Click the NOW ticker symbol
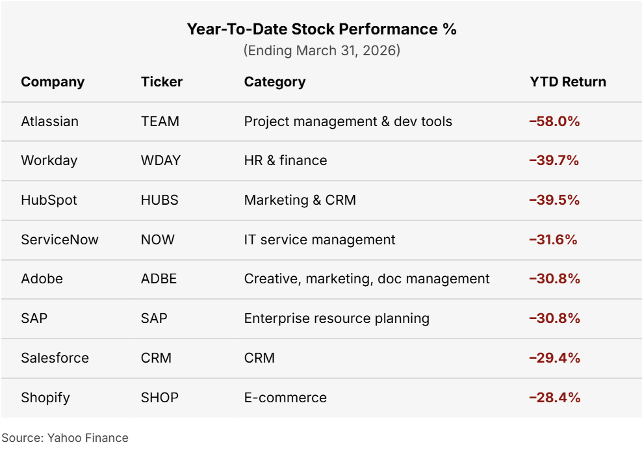Viewport: 642px width, 451px height. tap(158, 240)
